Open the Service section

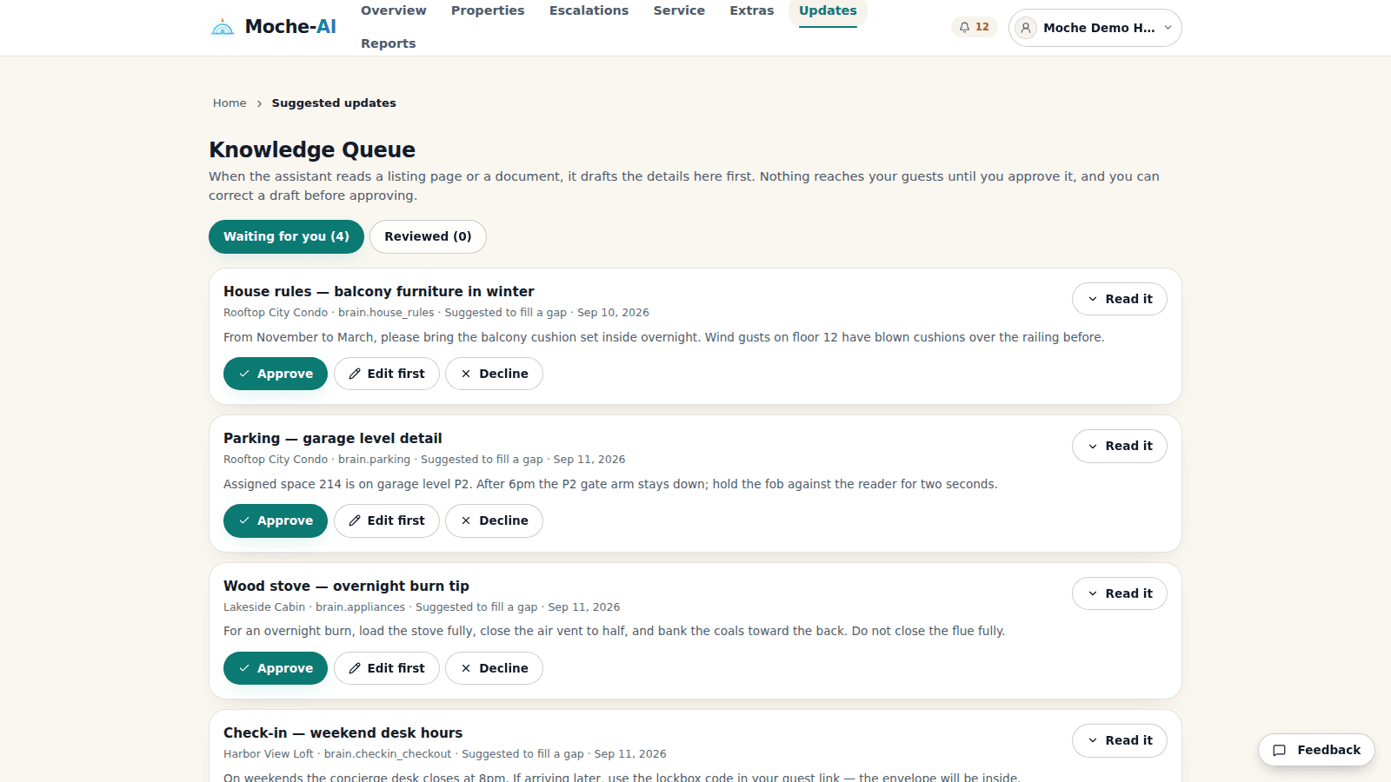pos(679,10)
